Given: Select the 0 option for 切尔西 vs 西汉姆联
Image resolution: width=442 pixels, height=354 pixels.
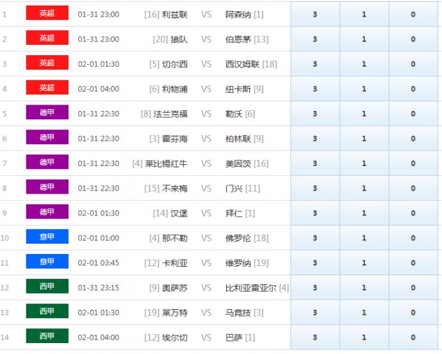Looking at the screenshot, I should pos(413,64).
